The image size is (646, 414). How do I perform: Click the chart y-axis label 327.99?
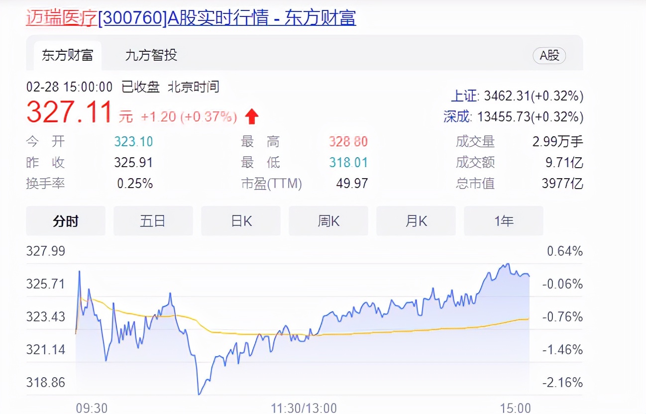click(x=46, y=251)
